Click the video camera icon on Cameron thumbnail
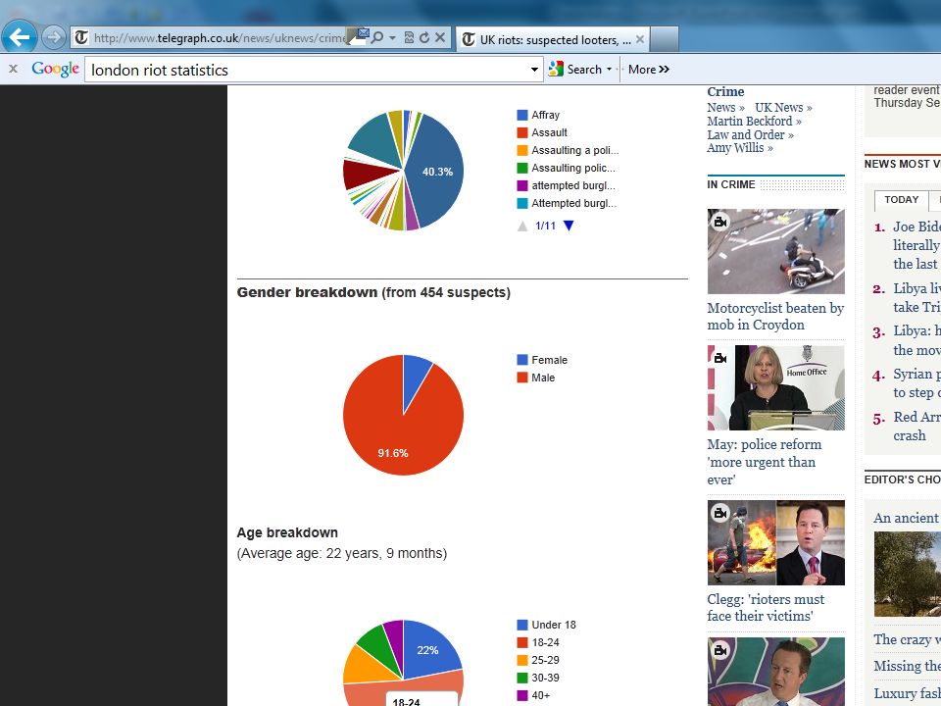Image resolution: width=941 pixels, height=706 pixels. click(719, 650)
